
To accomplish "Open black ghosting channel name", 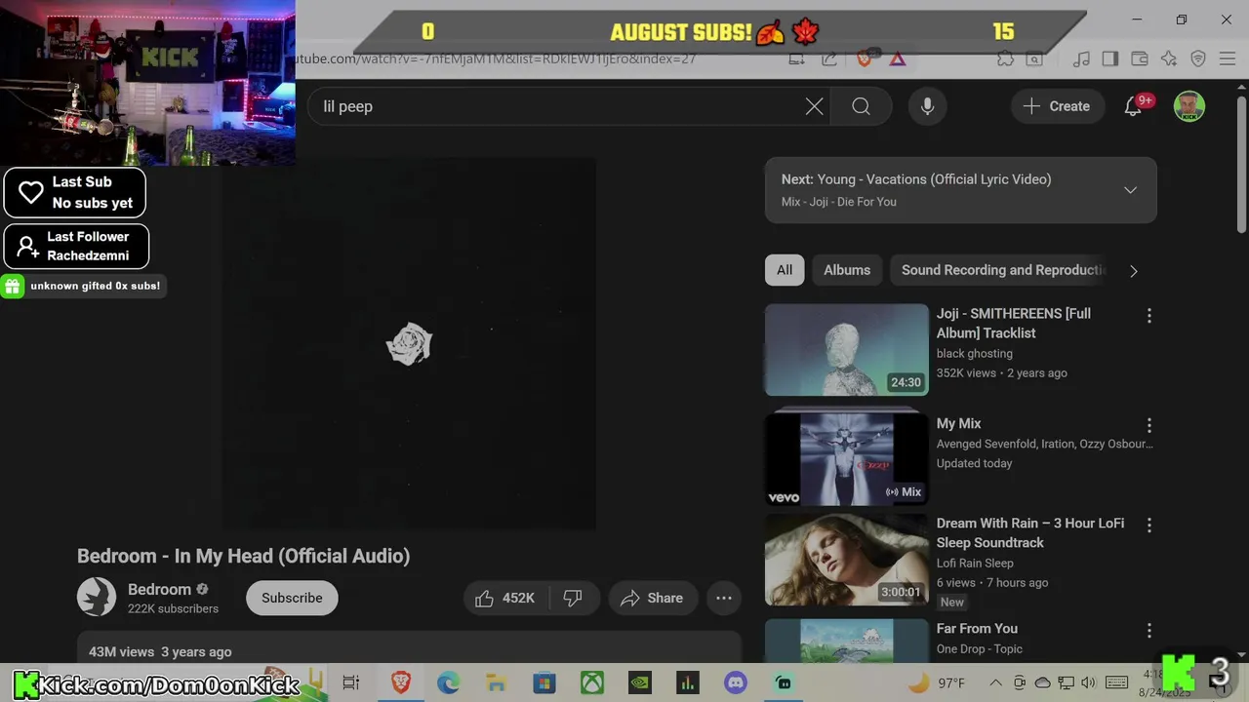I will click(975, 353).
